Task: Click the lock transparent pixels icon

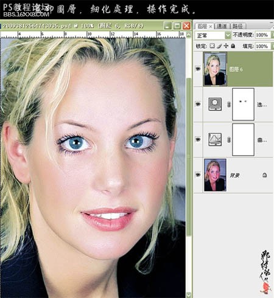Action: click(x=212, y=46)
